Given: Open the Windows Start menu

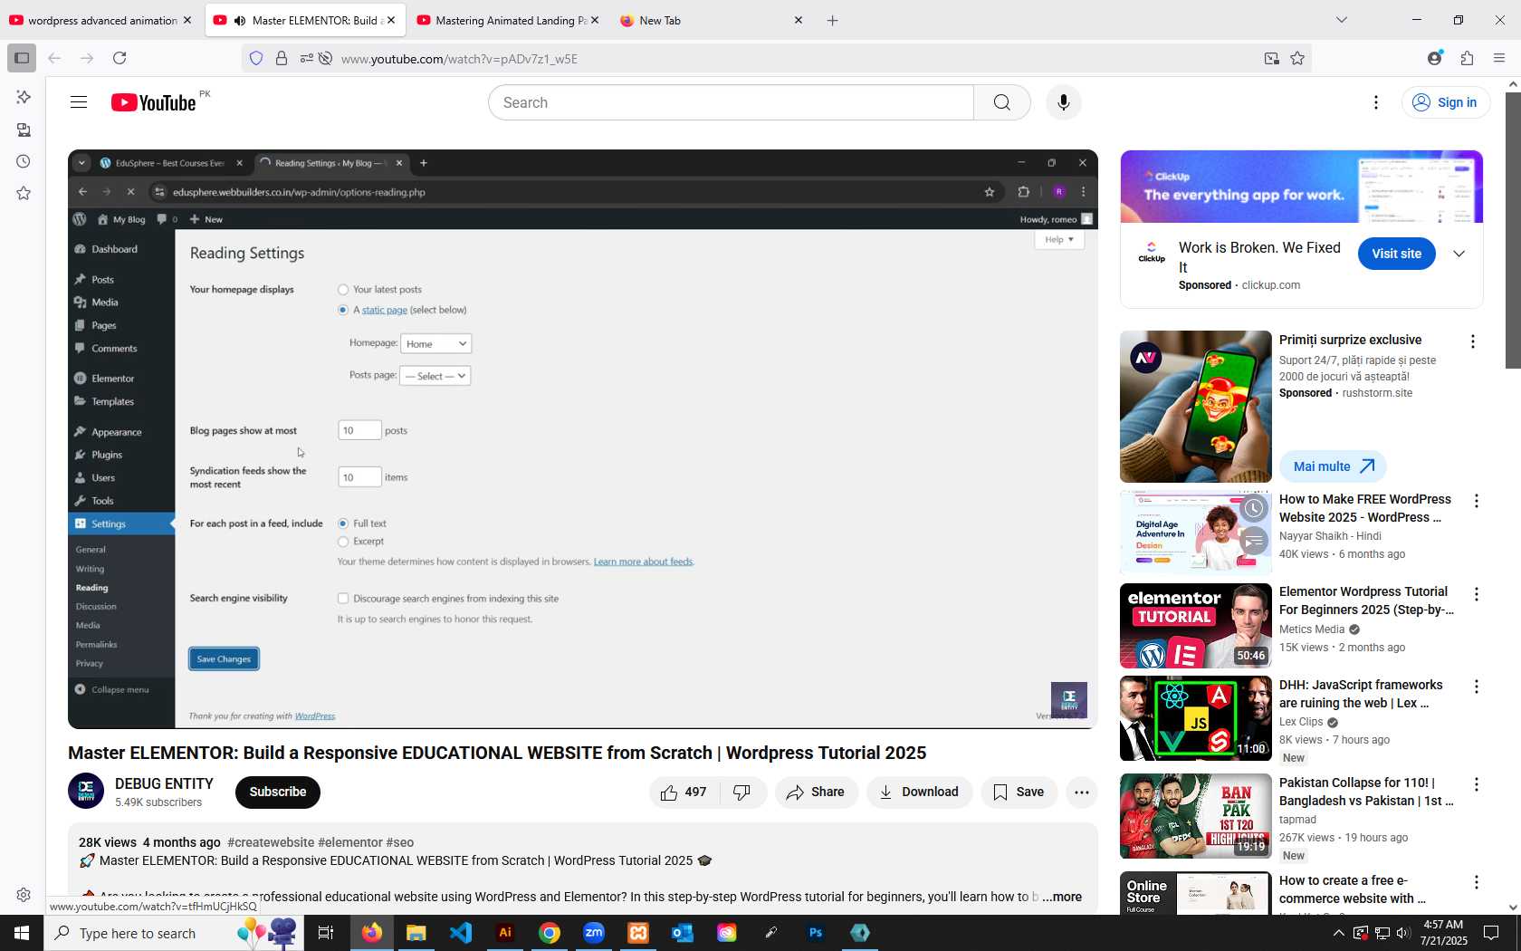Looking at the screenshot, I should (x=22, y=933).
